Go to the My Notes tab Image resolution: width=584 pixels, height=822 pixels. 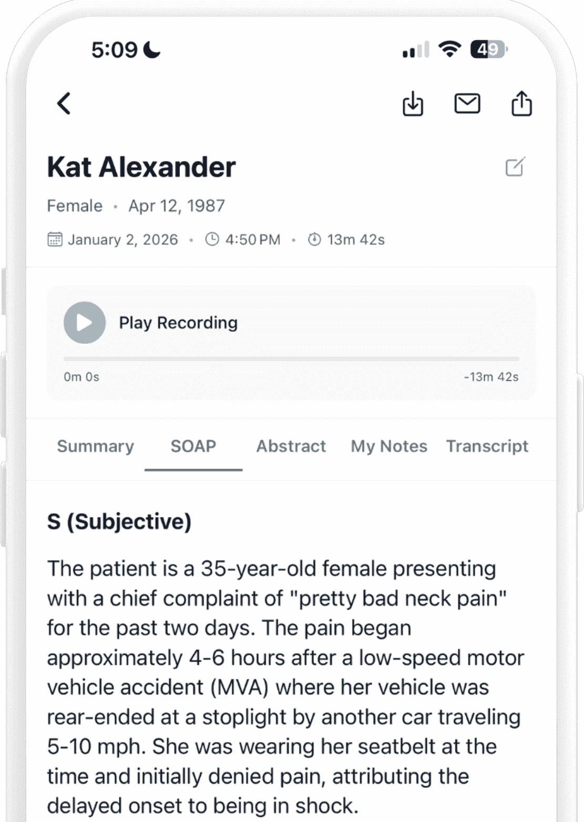pyautogui.click(x=389, y=446)
